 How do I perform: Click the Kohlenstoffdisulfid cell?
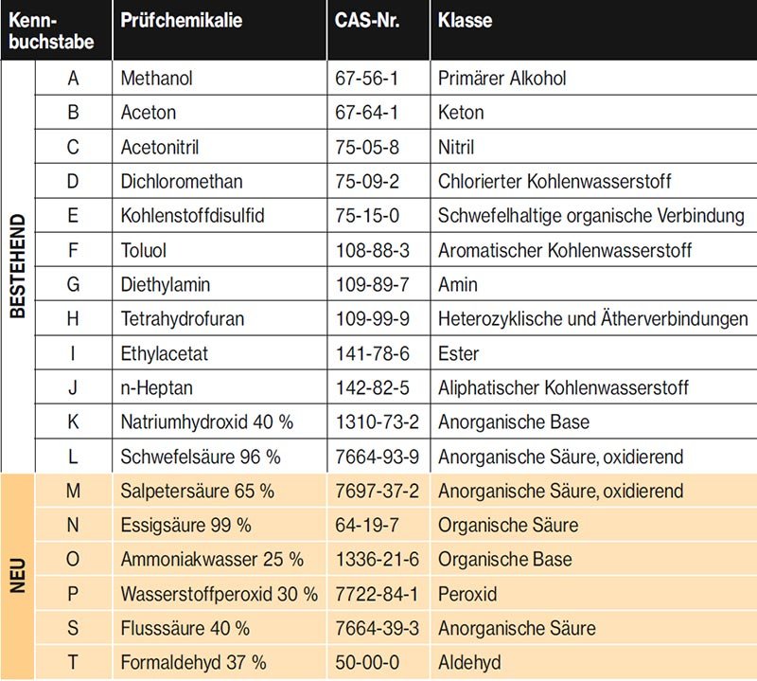click(192, 216)
